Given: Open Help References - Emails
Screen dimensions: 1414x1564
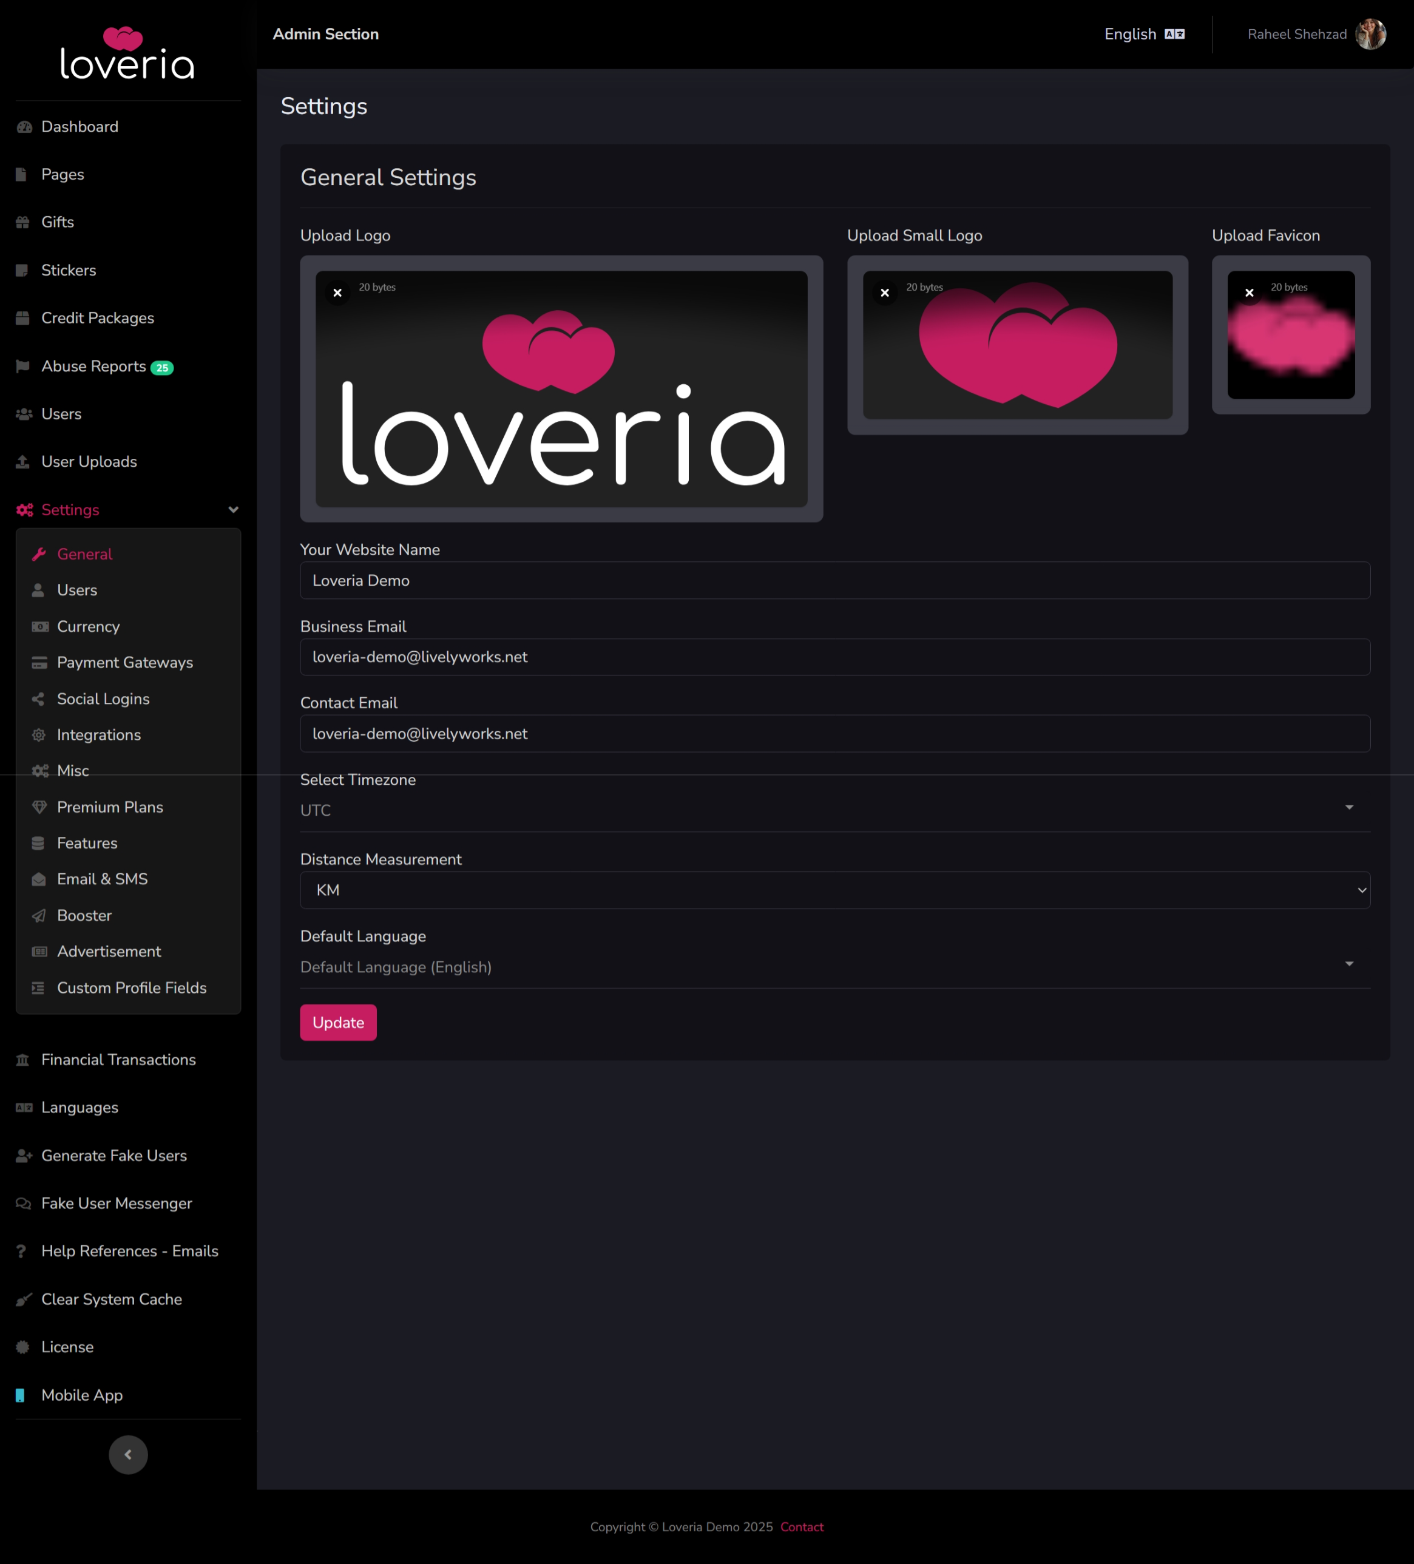Looking at the screenshot, I should [129, 1251].
